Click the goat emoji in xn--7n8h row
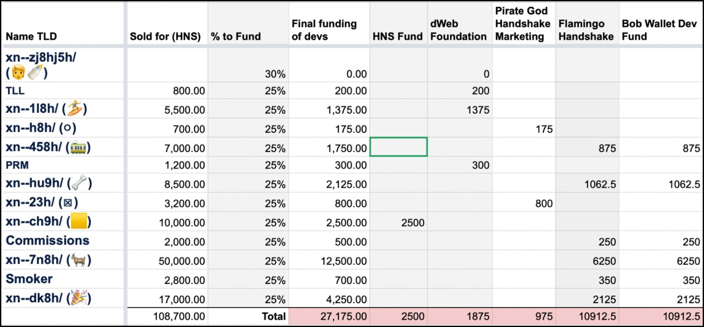Viewport: 704px width, 327px height. click(x=79, y=260)
